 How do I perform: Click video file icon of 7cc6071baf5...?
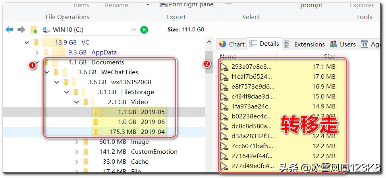coord(224,146)
